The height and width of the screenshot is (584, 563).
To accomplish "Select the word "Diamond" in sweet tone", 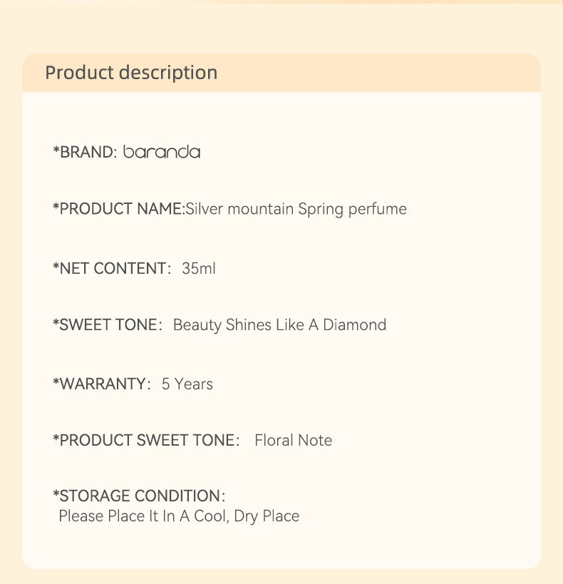I will point(354,325).
